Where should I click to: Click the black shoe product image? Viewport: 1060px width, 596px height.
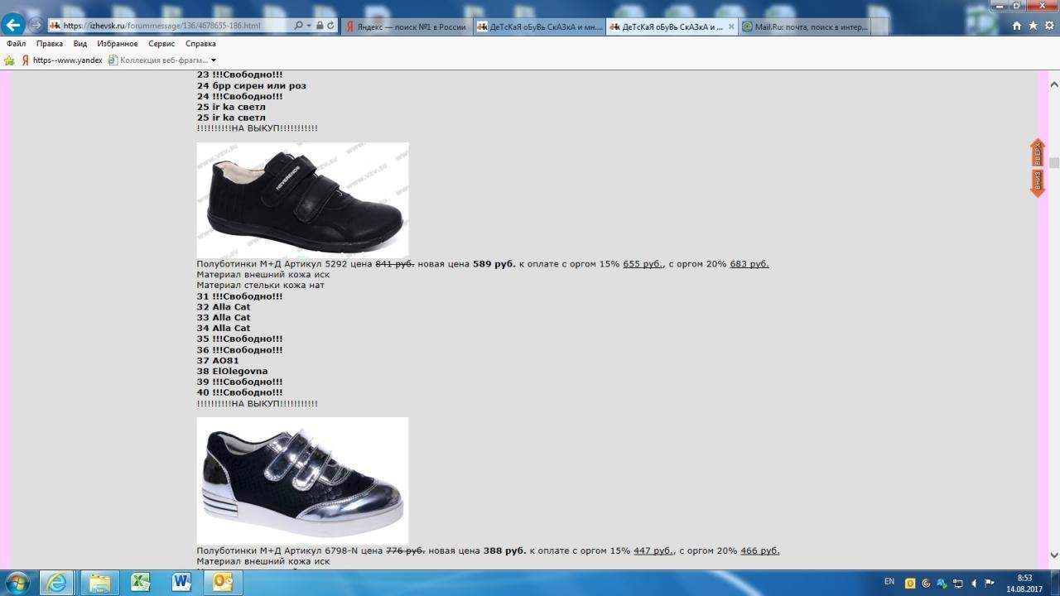pos(302,199)
